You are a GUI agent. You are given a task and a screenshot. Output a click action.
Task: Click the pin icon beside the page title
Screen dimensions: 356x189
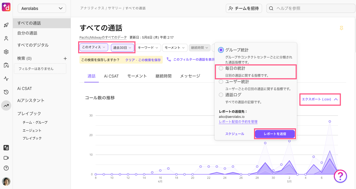341,28
